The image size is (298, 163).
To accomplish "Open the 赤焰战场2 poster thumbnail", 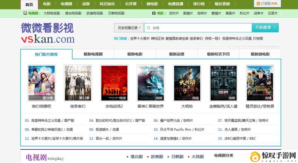I will tap(114, 83).
